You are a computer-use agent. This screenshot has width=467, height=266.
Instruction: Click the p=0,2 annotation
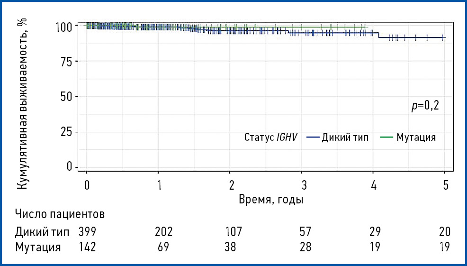click(425, 106)
